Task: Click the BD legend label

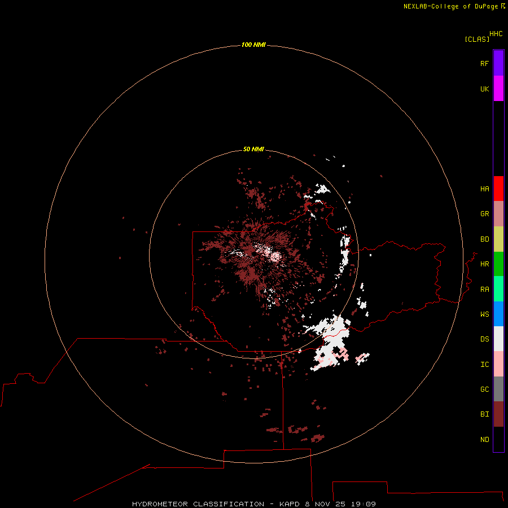Action: (484, 239)
